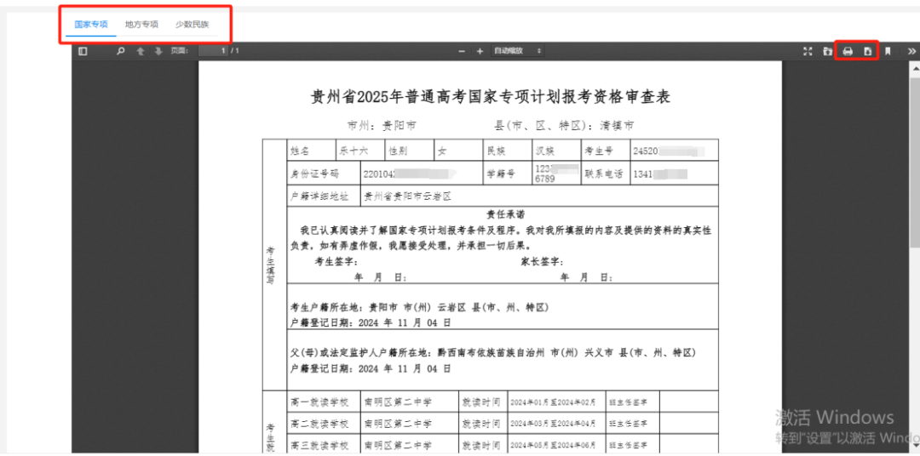
Task: Zoom out with the minus button
Action: click(462, 52)
